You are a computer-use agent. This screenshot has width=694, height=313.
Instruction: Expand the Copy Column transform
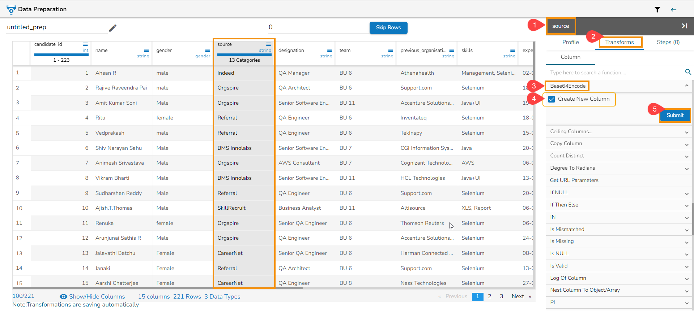pyautogui.click(x=686, y=144)
